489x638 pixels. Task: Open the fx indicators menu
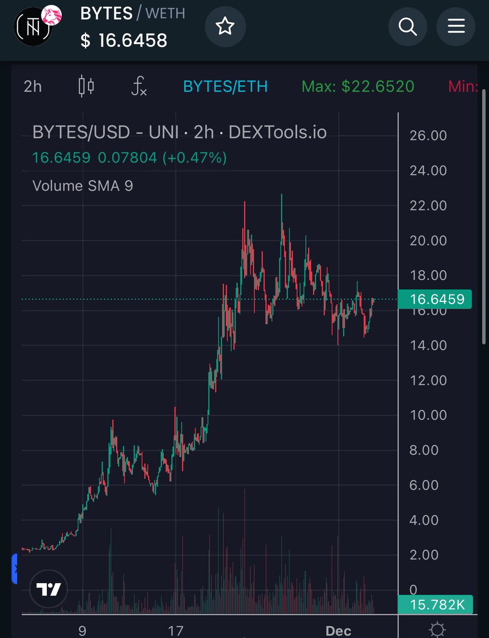point(139,86)
